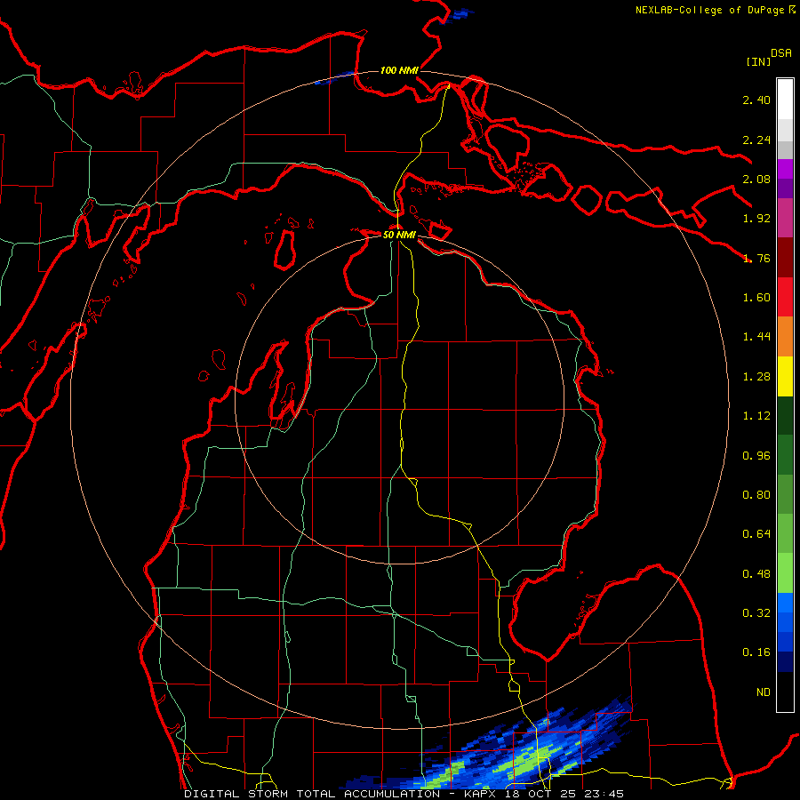800x800 pixels.
Task: Pick the white swatch atop the color scale
Action: pyautogui.click(x=785, y=99)
